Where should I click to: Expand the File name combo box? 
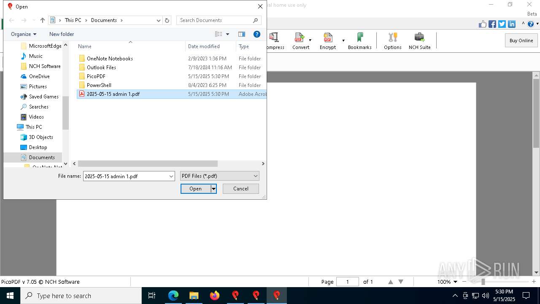click(x=171, y=176)
